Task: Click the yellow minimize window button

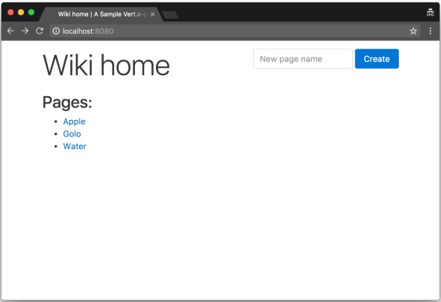Action: [21, 12]
